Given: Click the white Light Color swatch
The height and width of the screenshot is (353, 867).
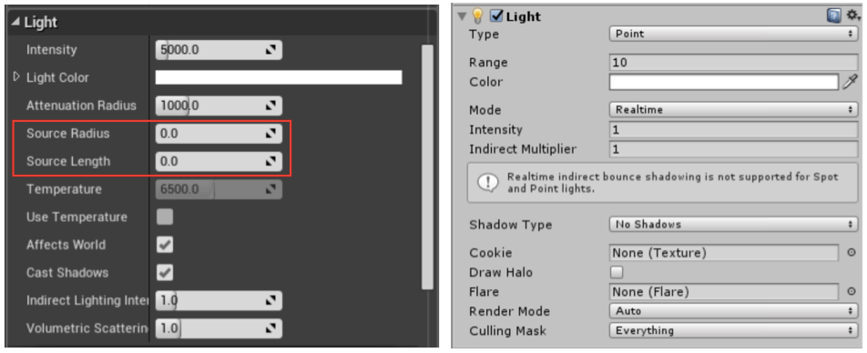Looking at the screenshot, I should [x=279, y=77].
